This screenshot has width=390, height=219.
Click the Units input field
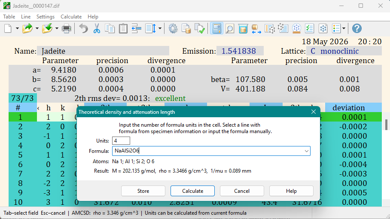coord(121,141)
